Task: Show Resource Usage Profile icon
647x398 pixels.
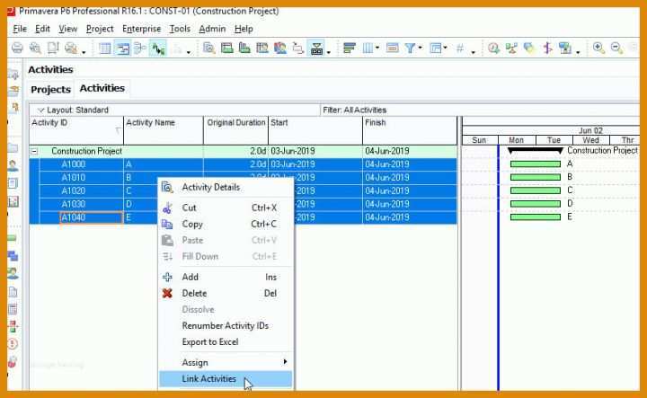Action: click(279, 49)
